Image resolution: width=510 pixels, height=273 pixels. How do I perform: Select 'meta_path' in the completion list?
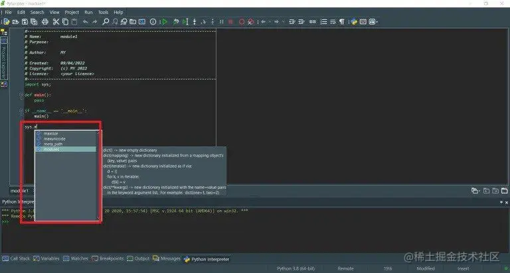pos(66,144)
